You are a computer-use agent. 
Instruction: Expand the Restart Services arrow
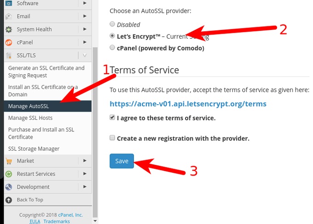pyautogui.click(x=85, y=174)
